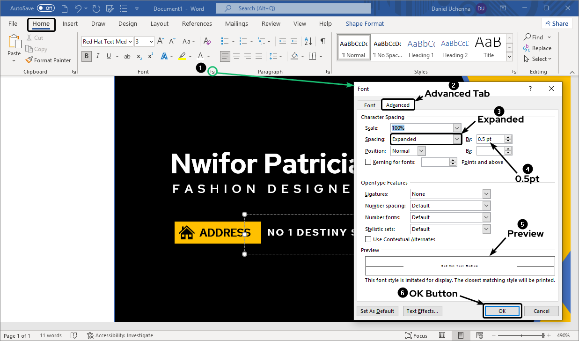Click the Clear All Formatting icon
579x341 pixels.
click(208, 41)
